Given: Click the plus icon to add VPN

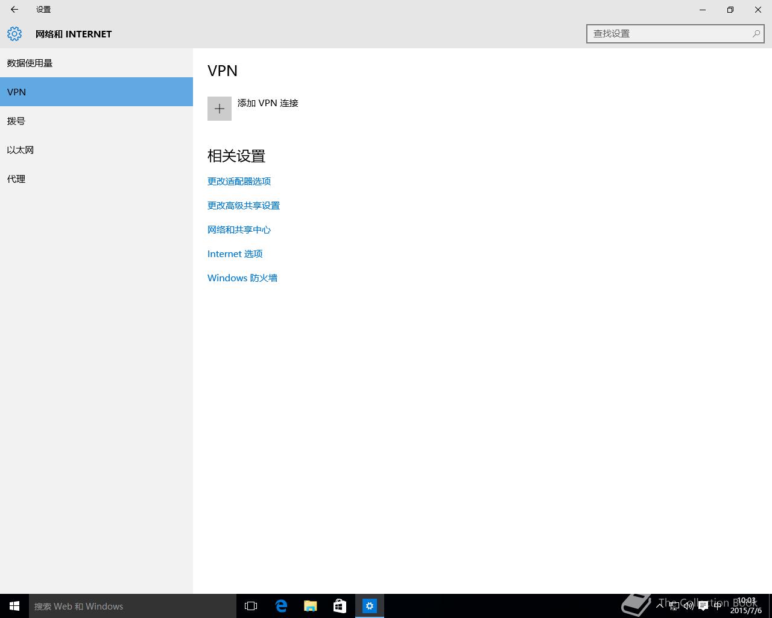Looking at the screenshot, I should 220,109.
